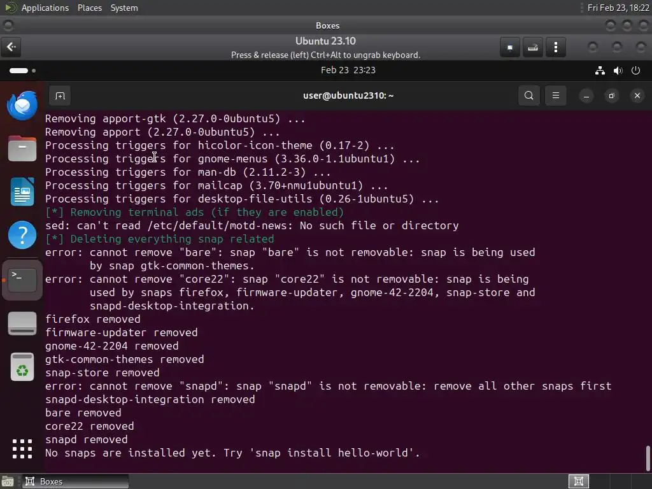Screen dimensions: 652x489
Task: Click 'firmware-updater removed' output line
Action: (122, 332)
